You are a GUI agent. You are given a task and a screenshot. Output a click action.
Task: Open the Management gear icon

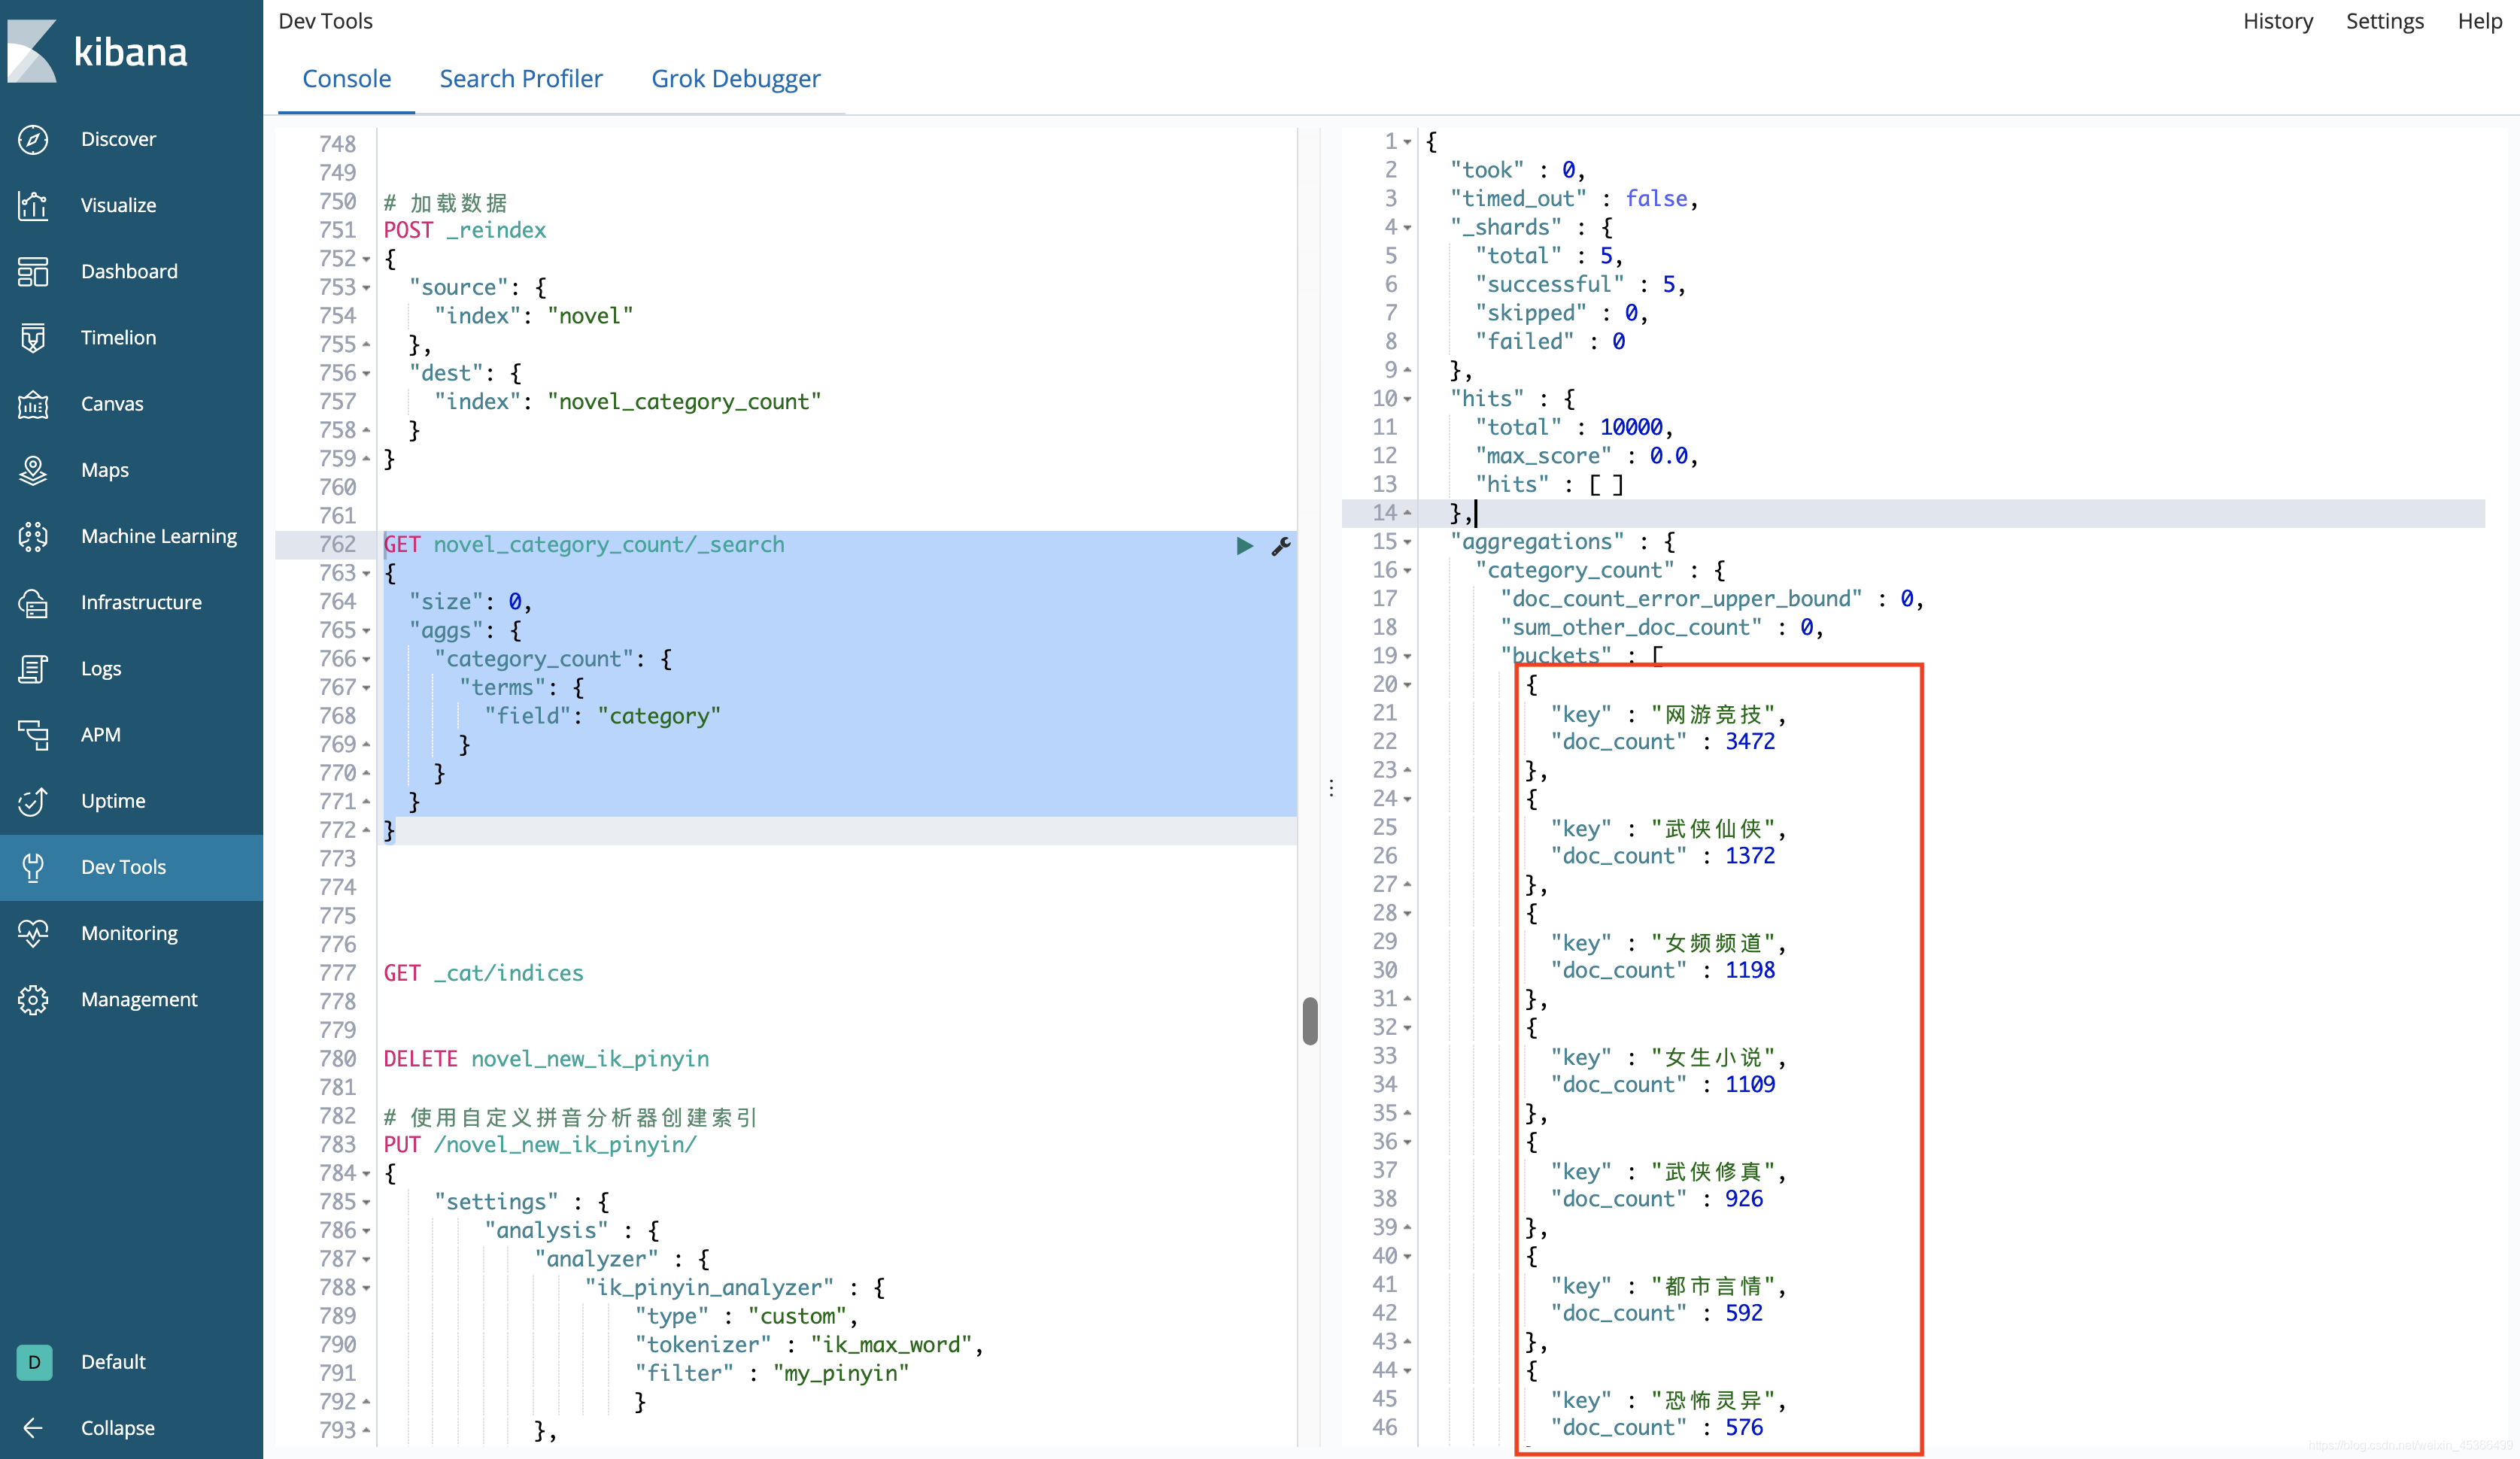pyautogui.click(x=33, y=999)
